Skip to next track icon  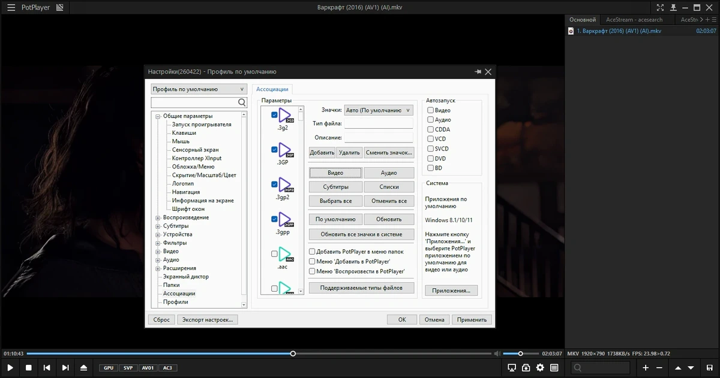65,367
